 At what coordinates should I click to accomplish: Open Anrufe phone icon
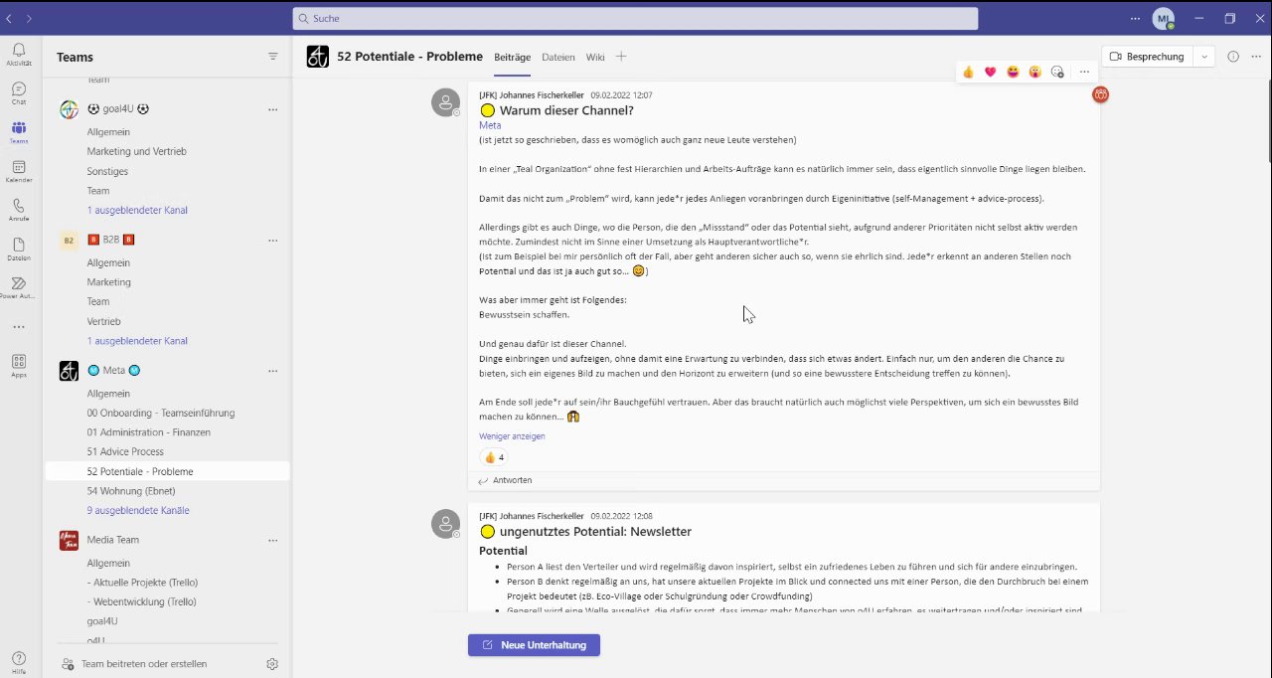click(19, 207)
